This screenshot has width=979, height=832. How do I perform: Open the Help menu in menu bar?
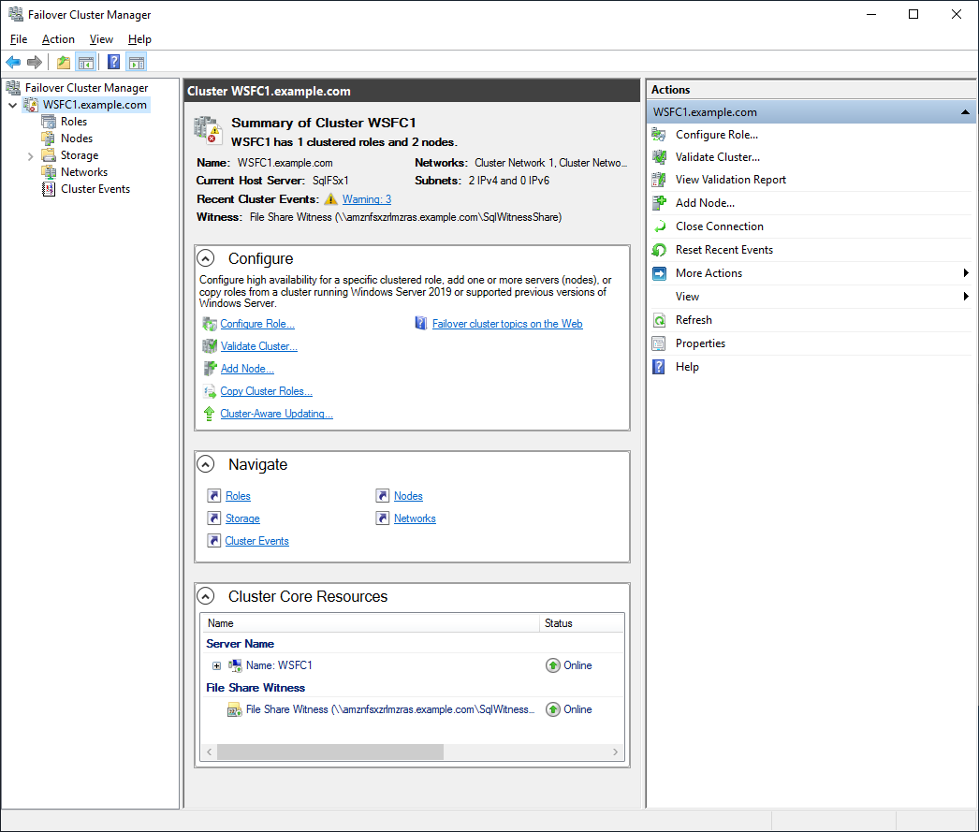pos(139,39)
